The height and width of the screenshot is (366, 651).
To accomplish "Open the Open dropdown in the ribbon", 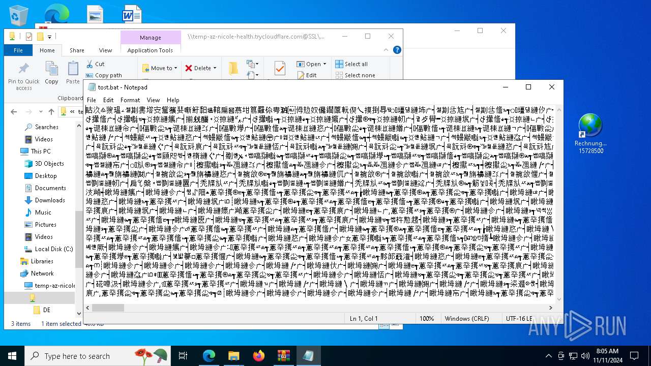I will tap(312, 64).
